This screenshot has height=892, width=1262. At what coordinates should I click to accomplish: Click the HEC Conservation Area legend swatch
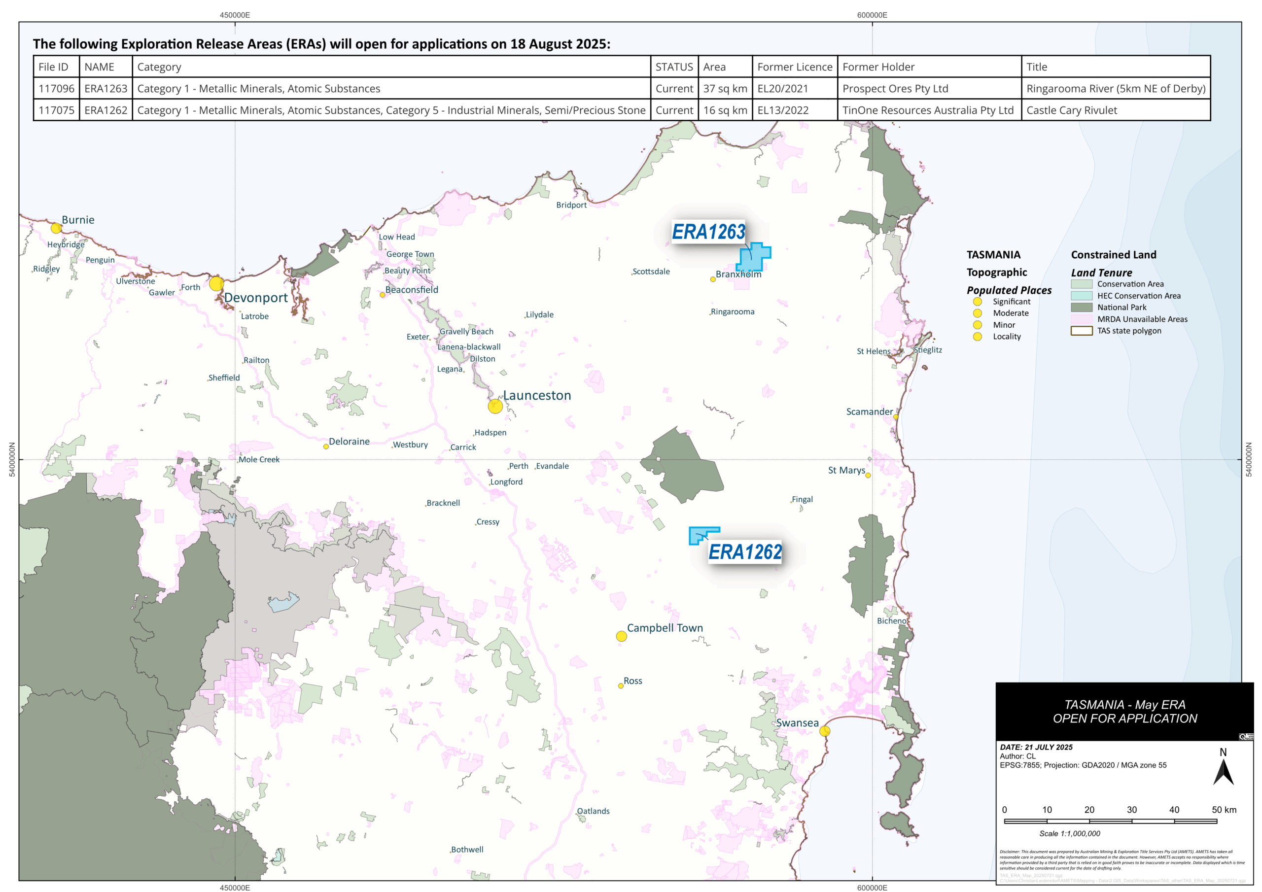1081,296
